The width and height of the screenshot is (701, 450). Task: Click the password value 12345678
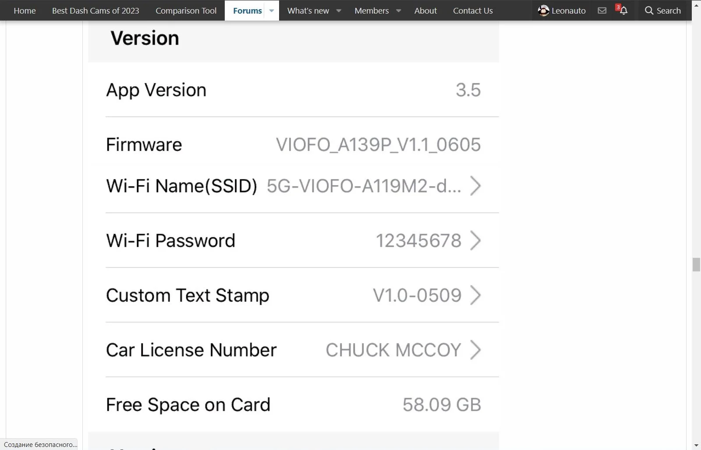418,240
